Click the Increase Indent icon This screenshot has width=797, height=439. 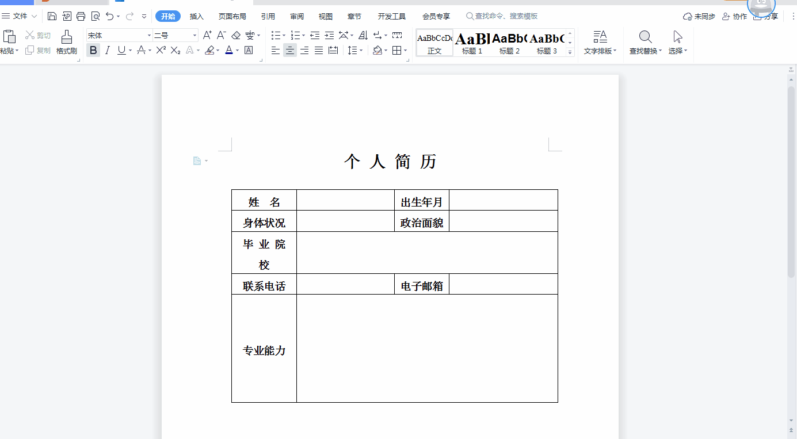329,36
